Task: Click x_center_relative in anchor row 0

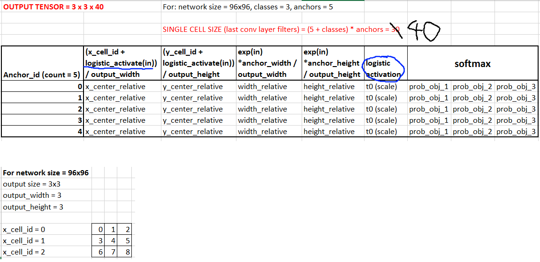Action: (122, 87)
